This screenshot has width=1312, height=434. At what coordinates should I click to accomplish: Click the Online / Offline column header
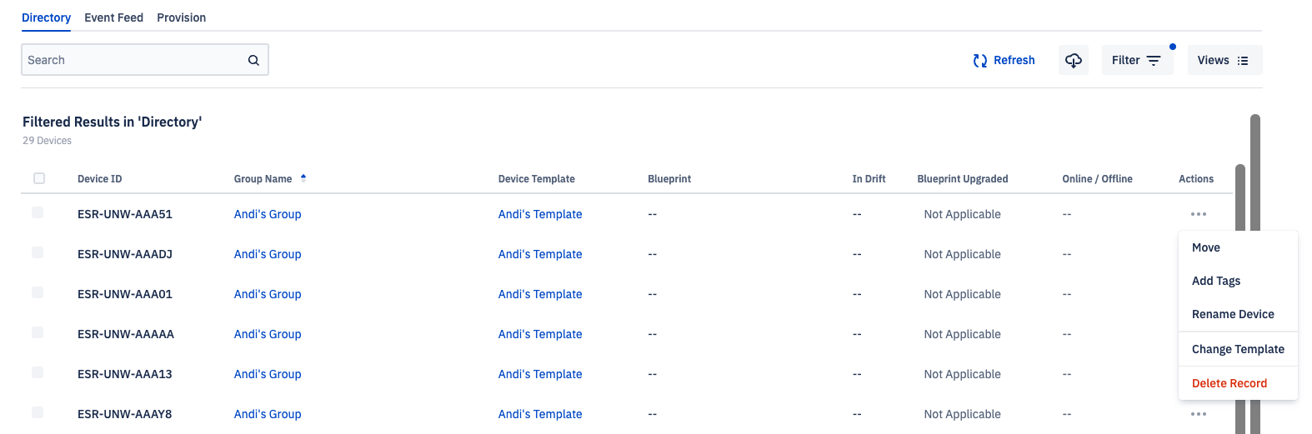(1097, 178)
